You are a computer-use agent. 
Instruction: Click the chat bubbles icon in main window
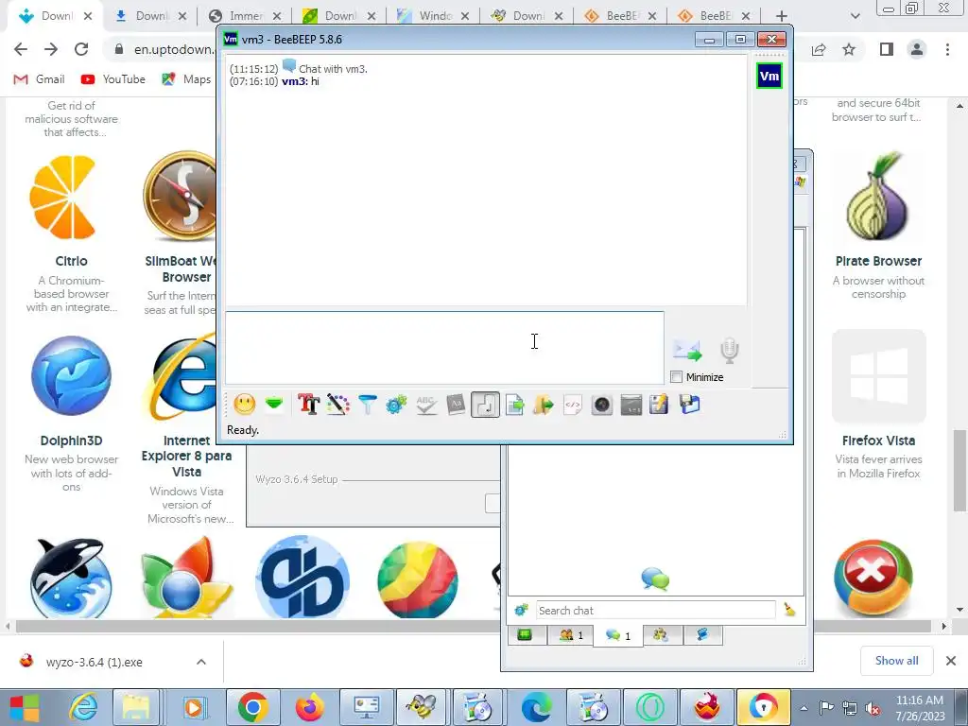[x=656, y=579]
